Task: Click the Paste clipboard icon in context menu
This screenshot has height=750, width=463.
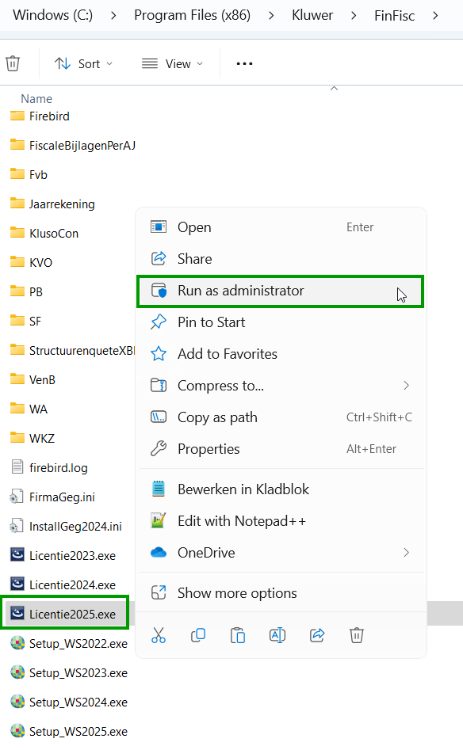Action: click(238, 635)
